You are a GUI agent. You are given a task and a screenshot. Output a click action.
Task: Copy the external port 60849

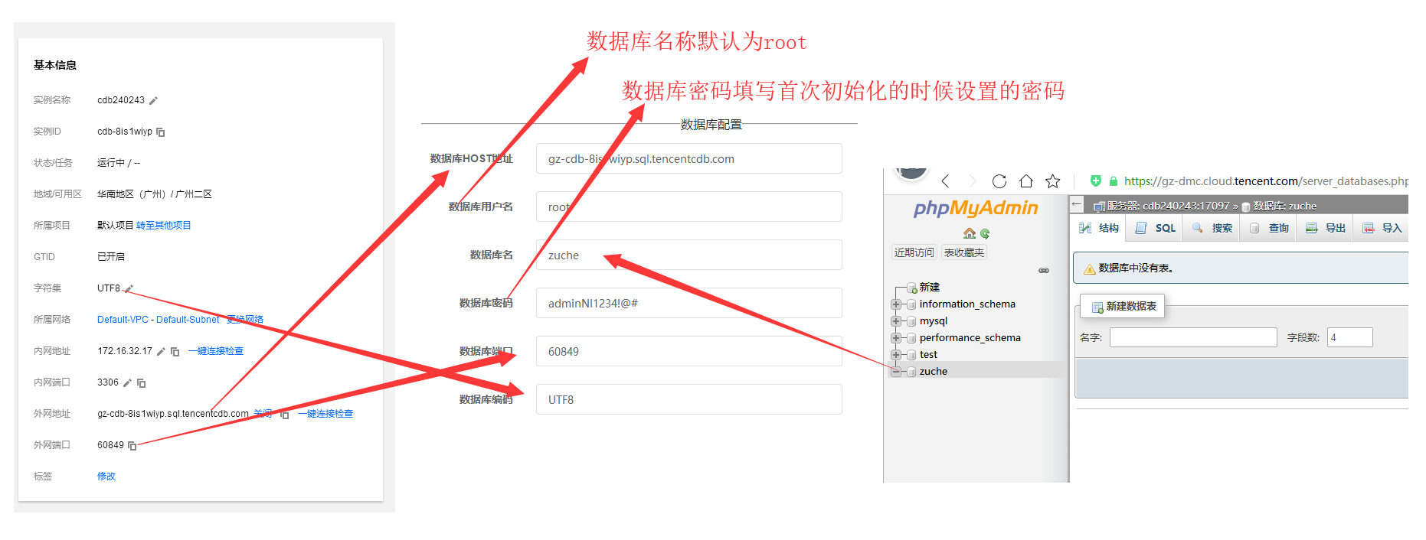tap(132, 446)
